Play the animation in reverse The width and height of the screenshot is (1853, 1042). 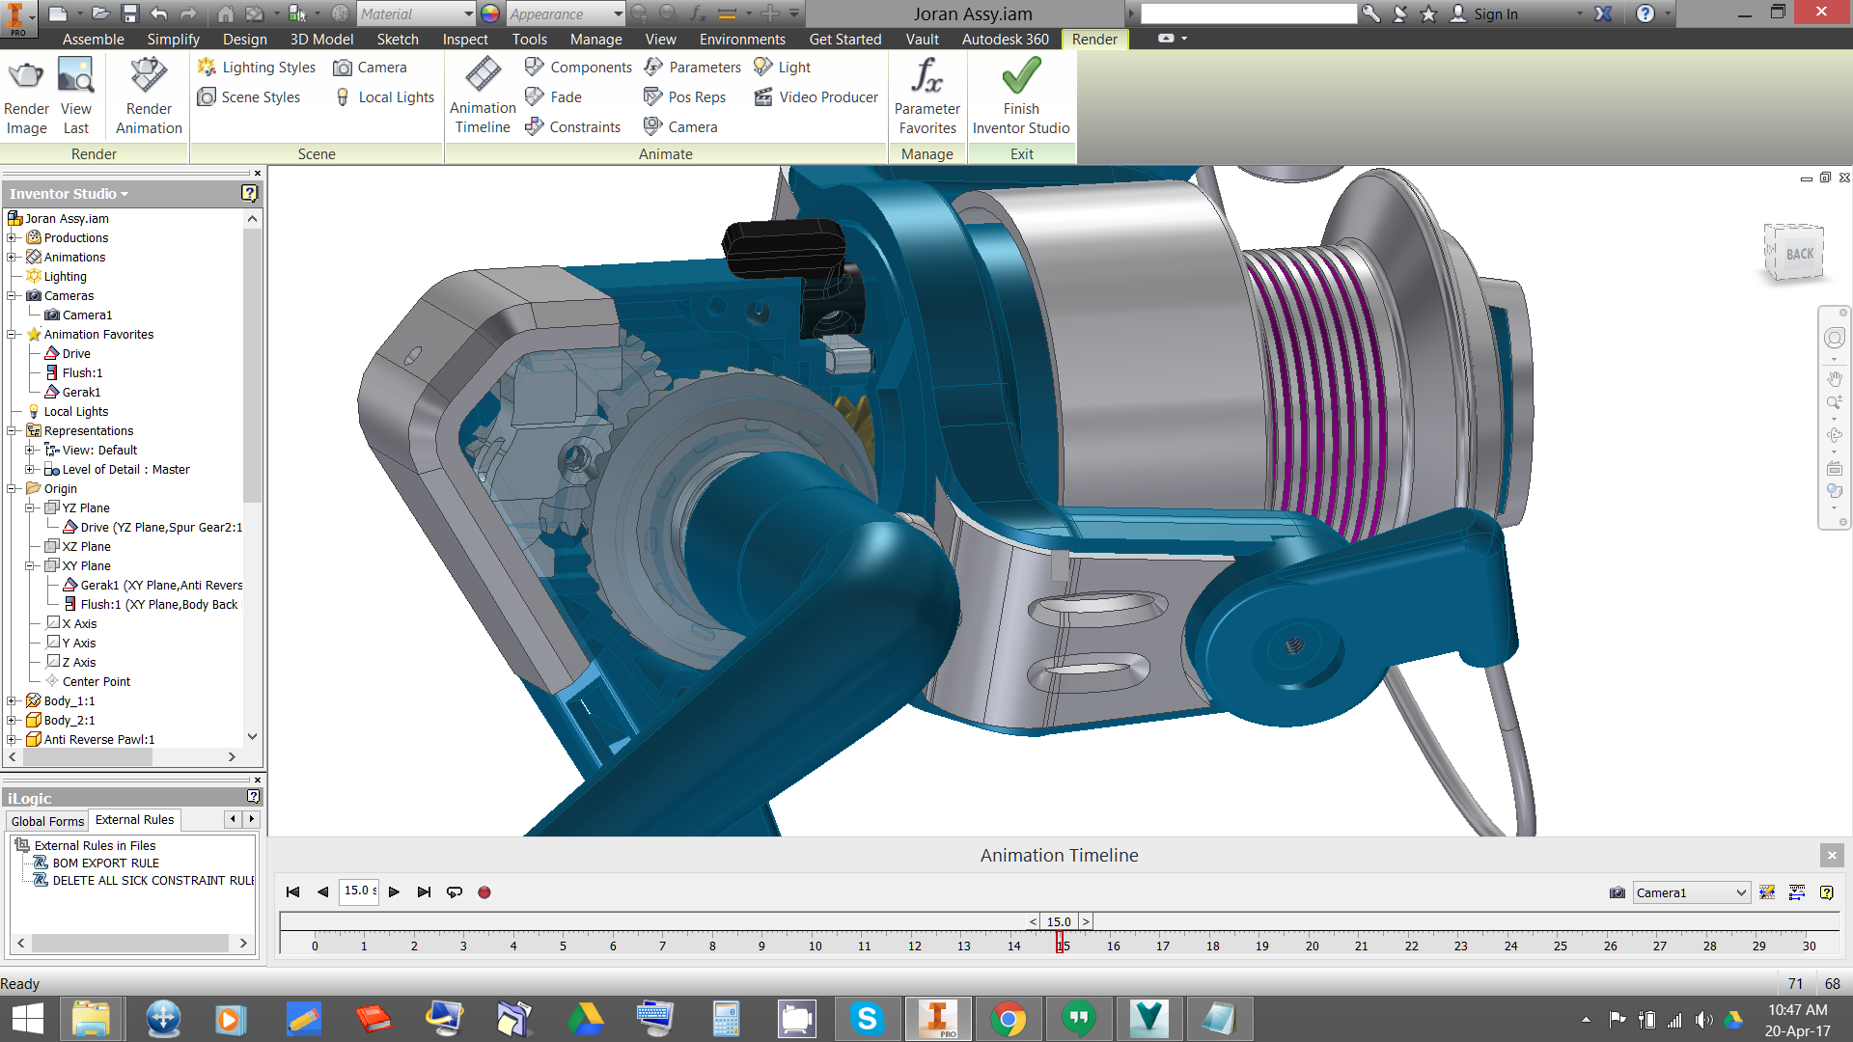click(x=323, y=892)
